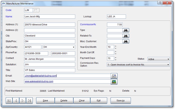The image size is (175, 109).
Task: Click the help question mark button
Action: [x=160, y=3]
